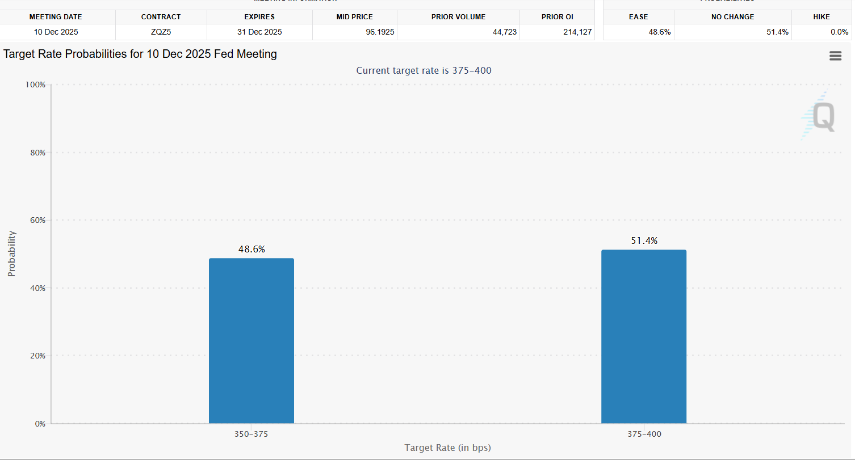Click the 40% y-axis tick label
This screenshot has width=855, height=460.
[x=37, y=288]
